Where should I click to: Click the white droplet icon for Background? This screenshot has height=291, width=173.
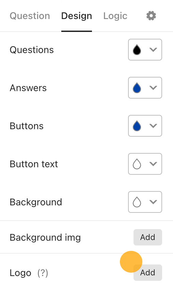(x=137, y=202)
